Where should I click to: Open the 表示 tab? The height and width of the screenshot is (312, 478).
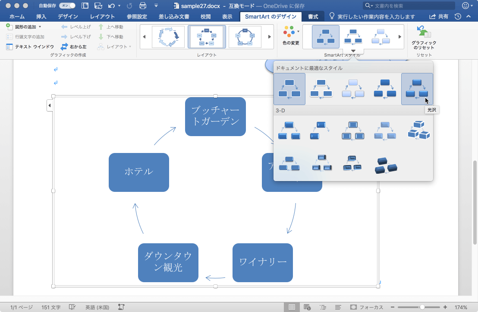[x=227, y=16]
